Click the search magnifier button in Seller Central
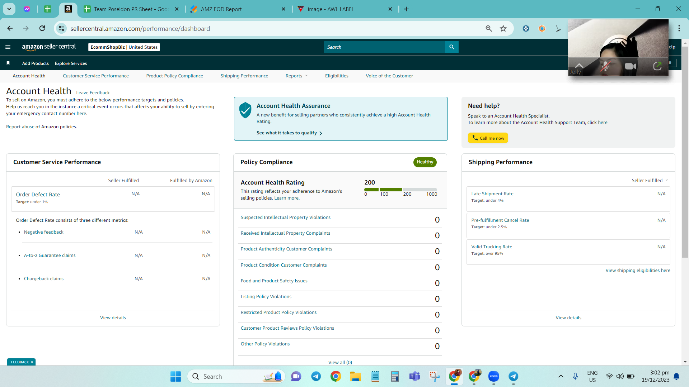Screen dimensions: 689x387 pos(452,47)
